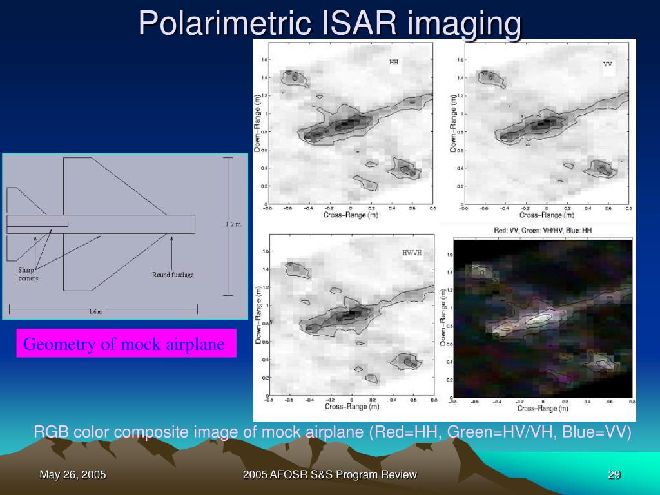Click "Down-Range (m)" axis label of VV plot

453,123
